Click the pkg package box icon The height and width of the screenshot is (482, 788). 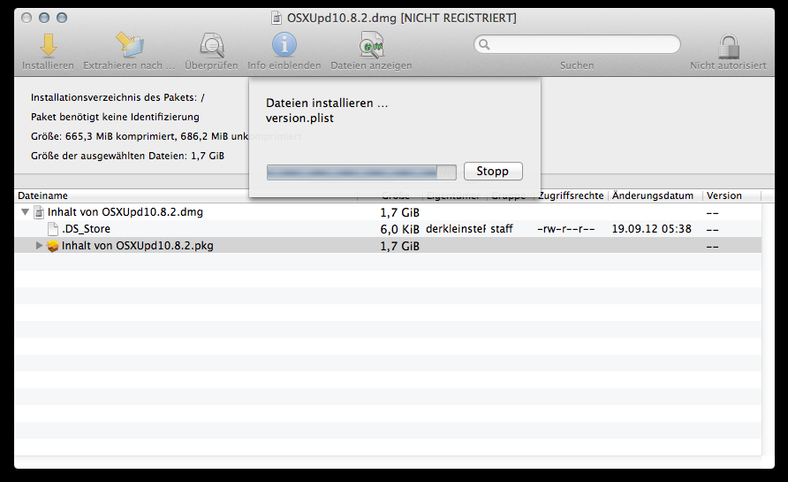[53, 246]
